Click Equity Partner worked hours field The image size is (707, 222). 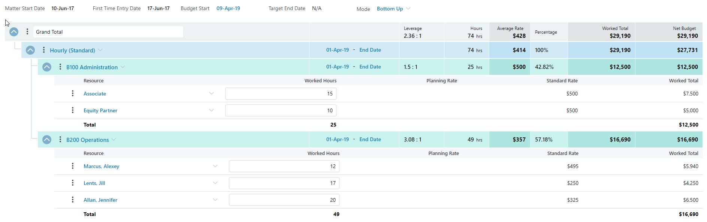click(281, 110)
